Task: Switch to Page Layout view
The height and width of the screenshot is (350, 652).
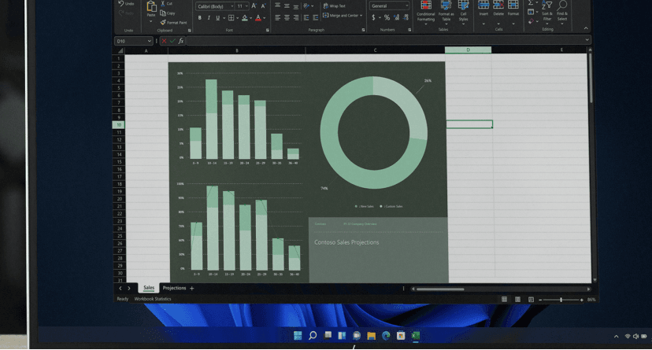Action: [517, 299]
